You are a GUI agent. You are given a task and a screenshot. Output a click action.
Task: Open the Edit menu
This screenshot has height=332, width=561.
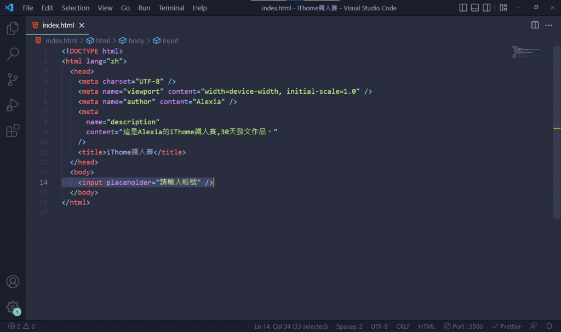[47, 8]
